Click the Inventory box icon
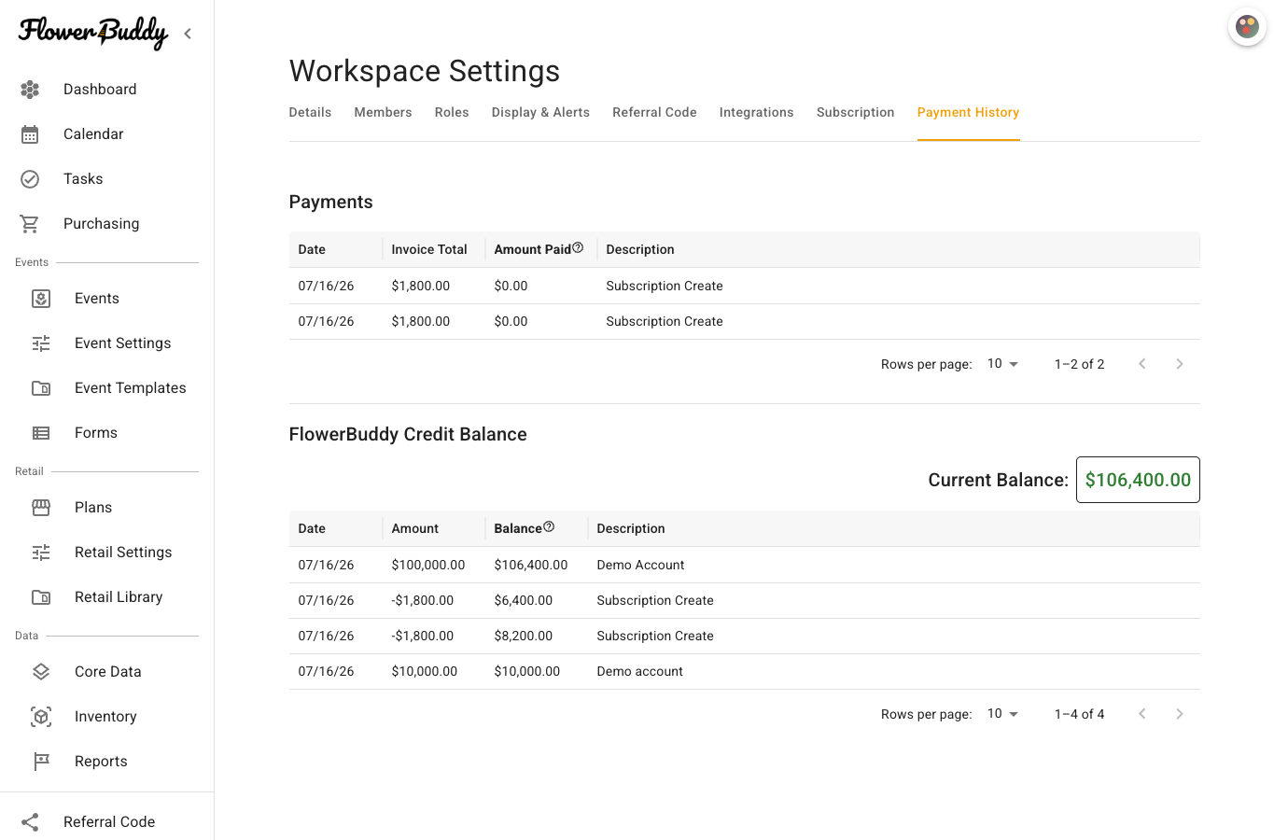Screen dimensions: 1274x840 [41, 717]
